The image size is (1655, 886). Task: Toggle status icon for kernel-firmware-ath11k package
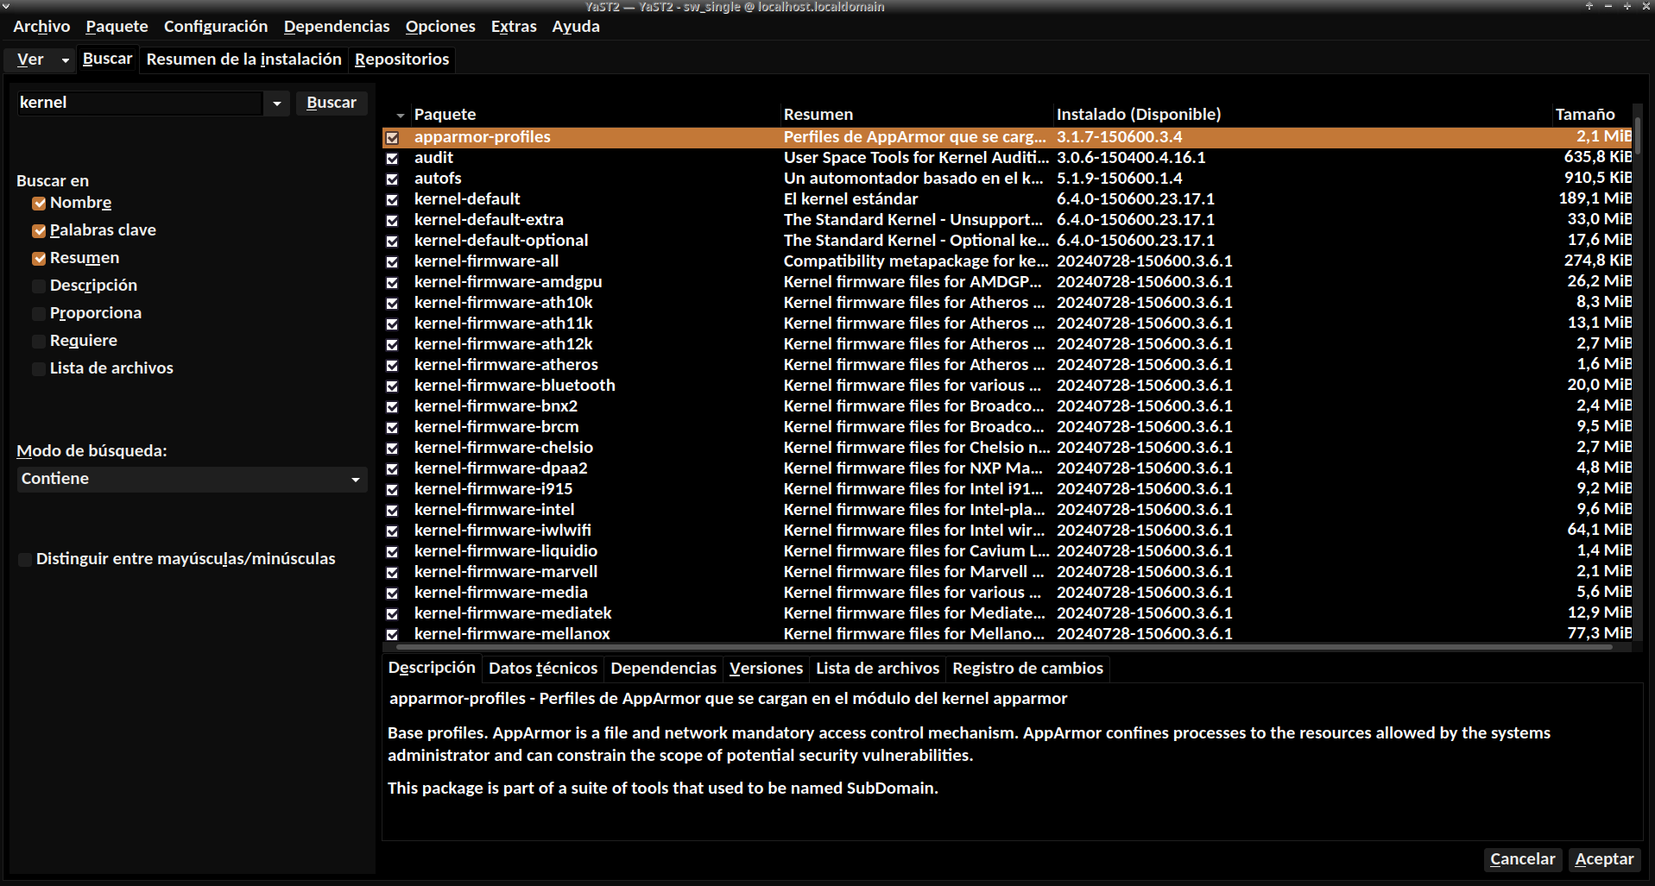click(392, 324)
